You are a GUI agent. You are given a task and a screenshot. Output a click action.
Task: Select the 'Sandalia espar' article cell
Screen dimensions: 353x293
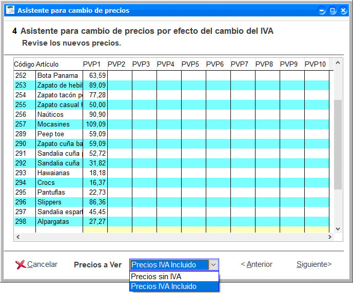[x=59, y=212]
